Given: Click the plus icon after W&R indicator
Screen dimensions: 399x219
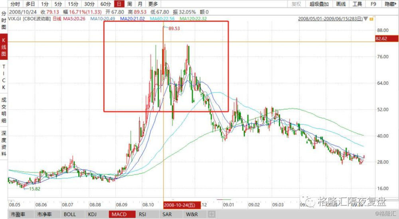Looking at the screenshot, I should click(211, 214).
